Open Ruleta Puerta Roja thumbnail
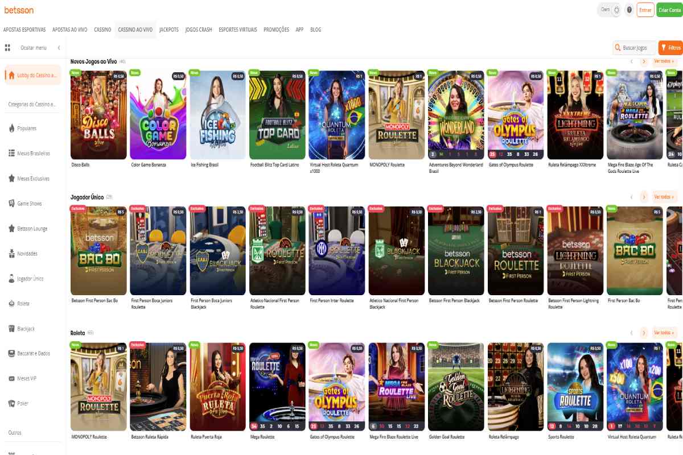 217,387
